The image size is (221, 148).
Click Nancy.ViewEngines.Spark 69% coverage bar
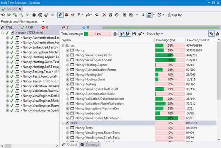coord(170,60)
